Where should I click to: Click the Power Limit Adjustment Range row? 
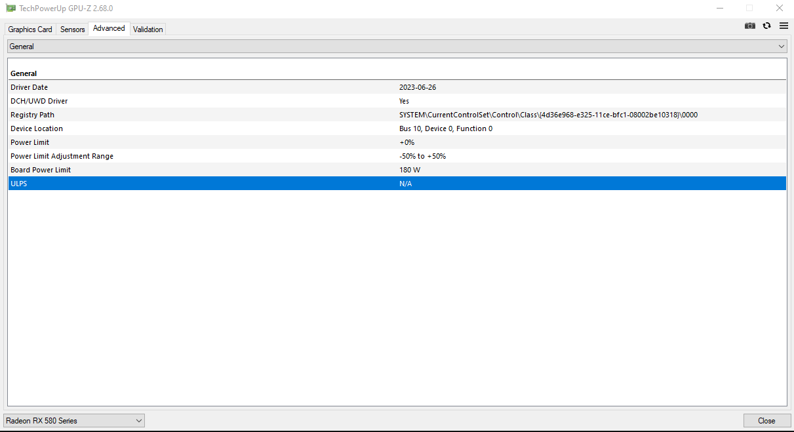397,156
